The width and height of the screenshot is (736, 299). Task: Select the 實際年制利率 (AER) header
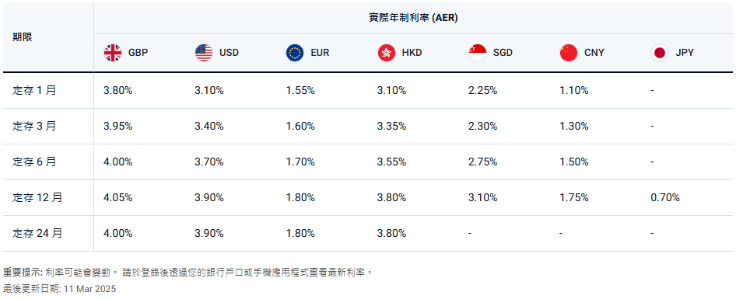413,18
